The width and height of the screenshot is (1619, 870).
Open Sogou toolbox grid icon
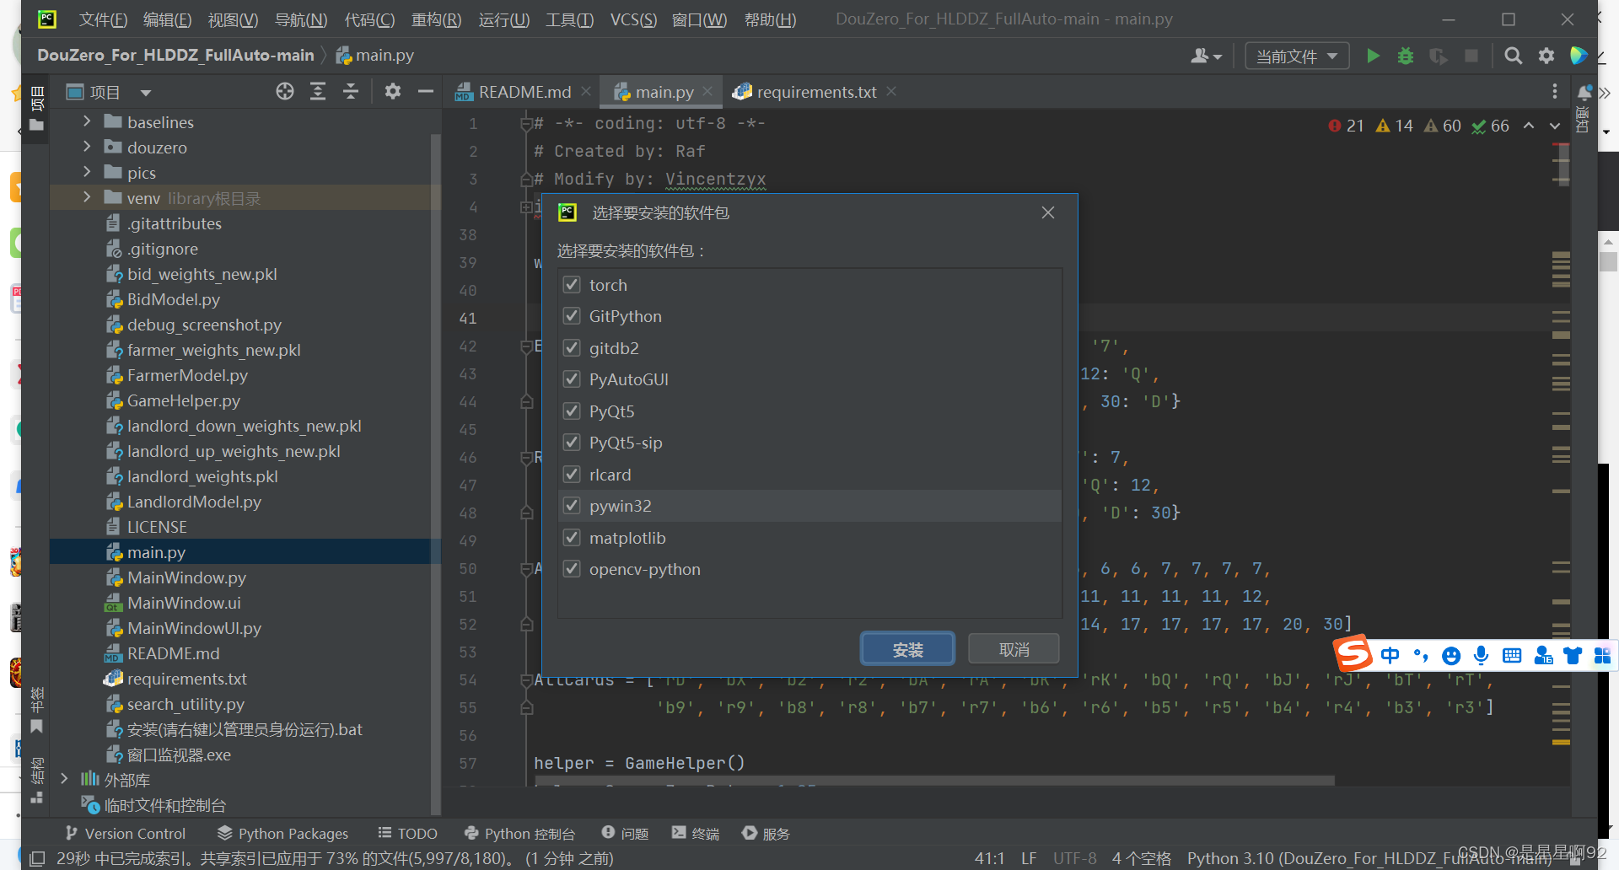coord(1602,655)
